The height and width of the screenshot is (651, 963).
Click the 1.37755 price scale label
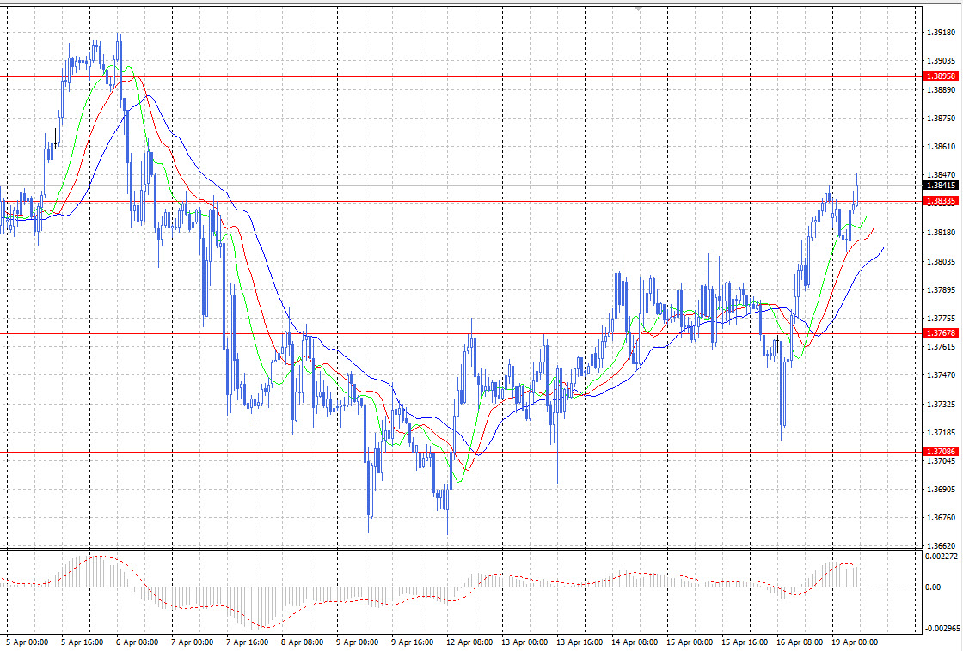tap(941, 319)
